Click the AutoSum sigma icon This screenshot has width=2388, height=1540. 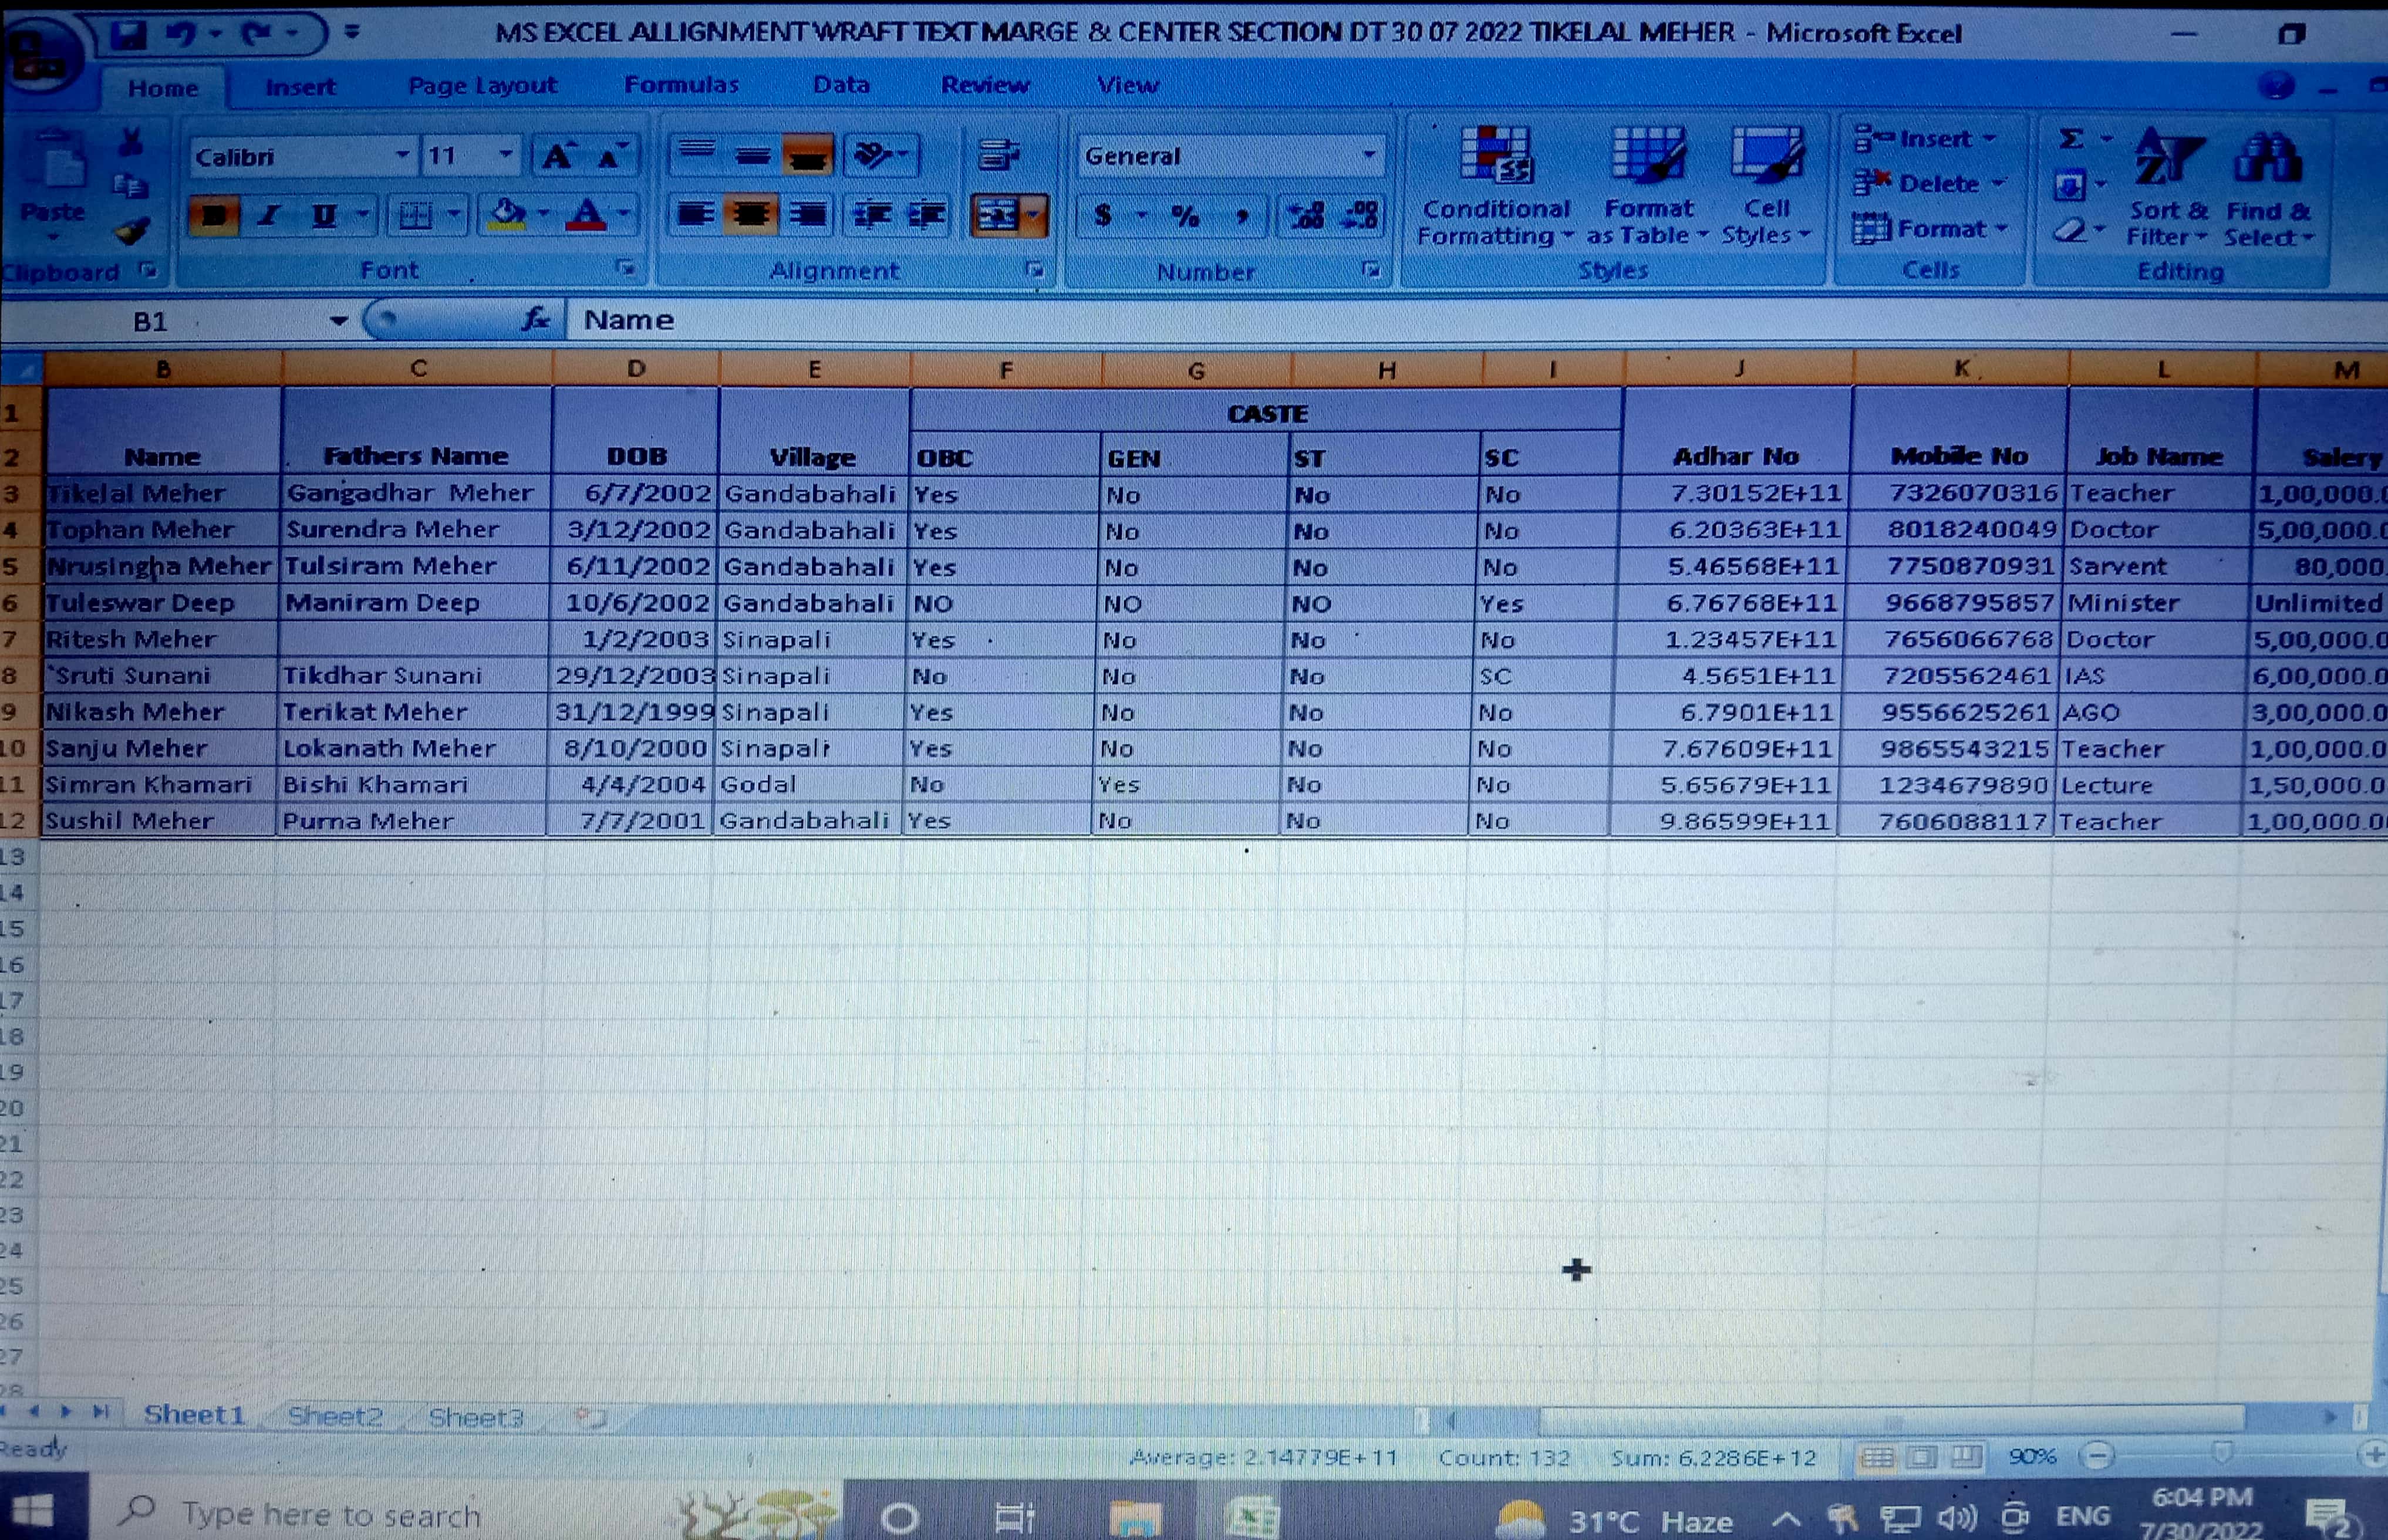(2071, 139)
